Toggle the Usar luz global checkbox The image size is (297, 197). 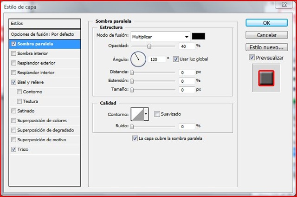(175, 59)
